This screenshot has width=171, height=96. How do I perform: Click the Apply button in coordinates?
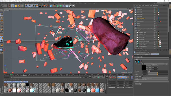(x=129, y=88)
